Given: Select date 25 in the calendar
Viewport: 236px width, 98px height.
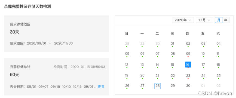Looking at the screenshot, I should click(218, 76).
